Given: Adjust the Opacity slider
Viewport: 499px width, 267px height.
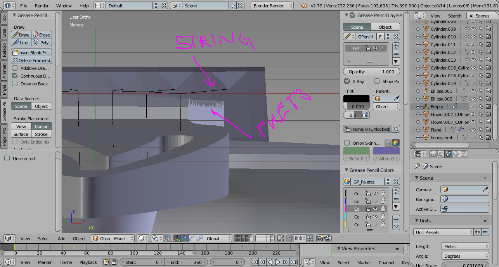Looking at the screenshot, I should (371, 72).
